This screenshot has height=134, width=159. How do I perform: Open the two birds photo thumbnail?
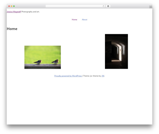coord(43,57)
